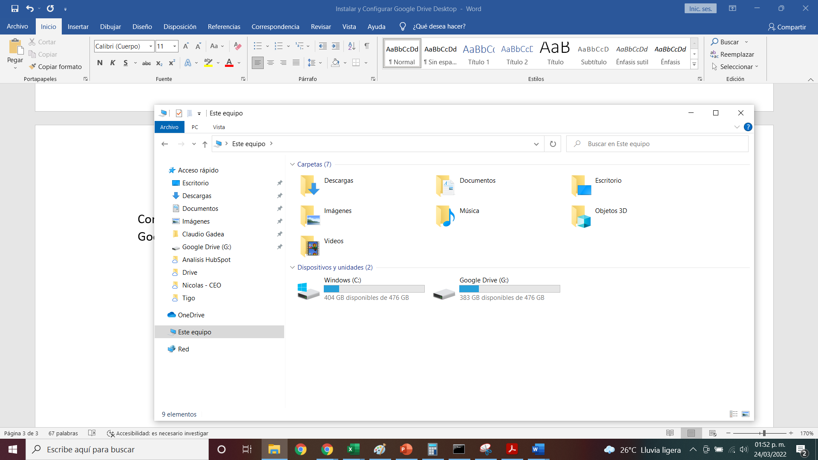The image size is (818, 460).
Task: Go up one folder level in Explorer
Action: 205,144
